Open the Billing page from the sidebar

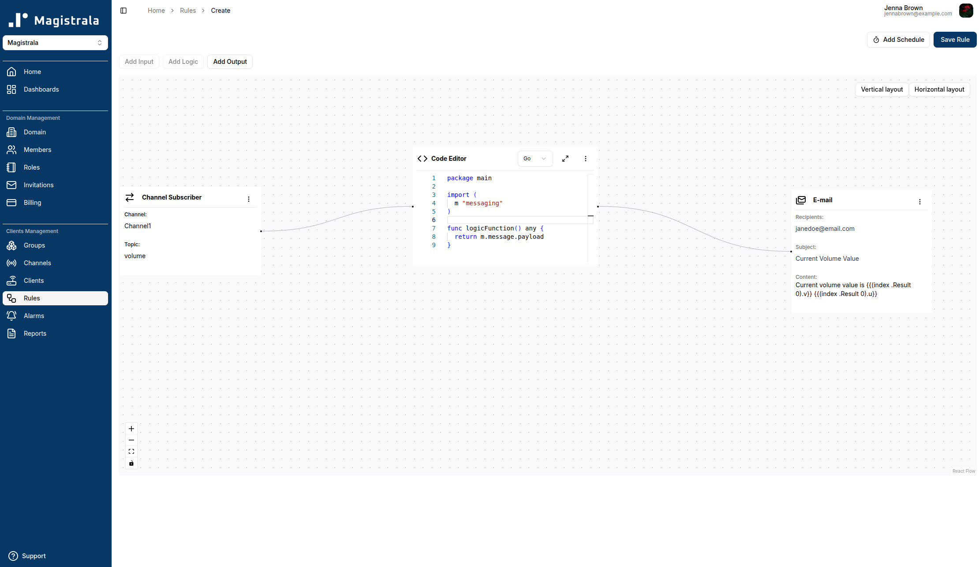point(32,203)
